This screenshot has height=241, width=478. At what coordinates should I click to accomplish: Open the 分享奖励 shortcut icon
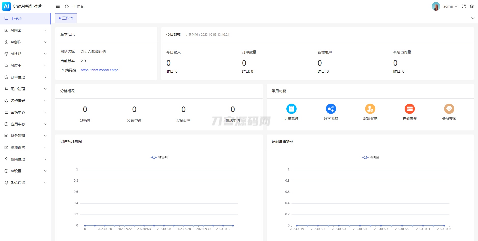(331, 109)
